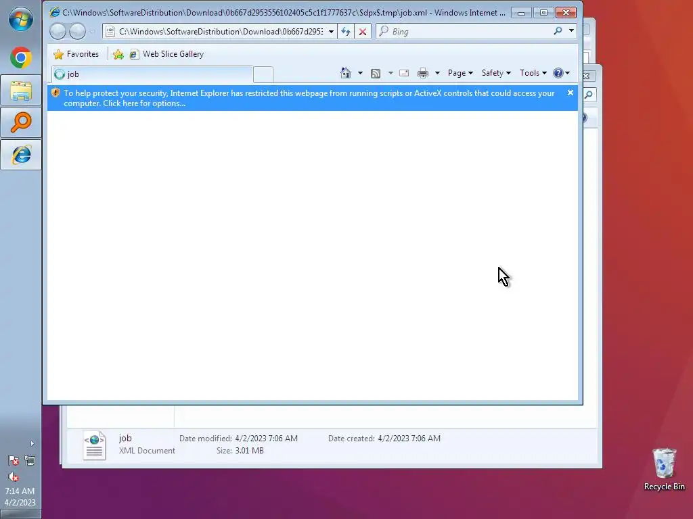The width and height of the screenshot is (693, 519).
Task: Click XML Document type label
Action: (x=147, y=451)
